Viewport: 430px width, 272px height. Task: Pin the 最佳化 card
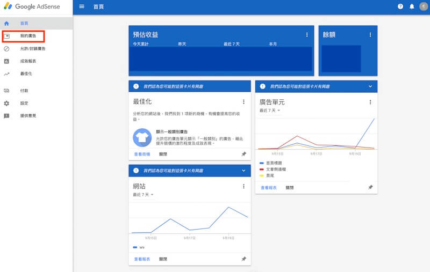coord(243,154)
